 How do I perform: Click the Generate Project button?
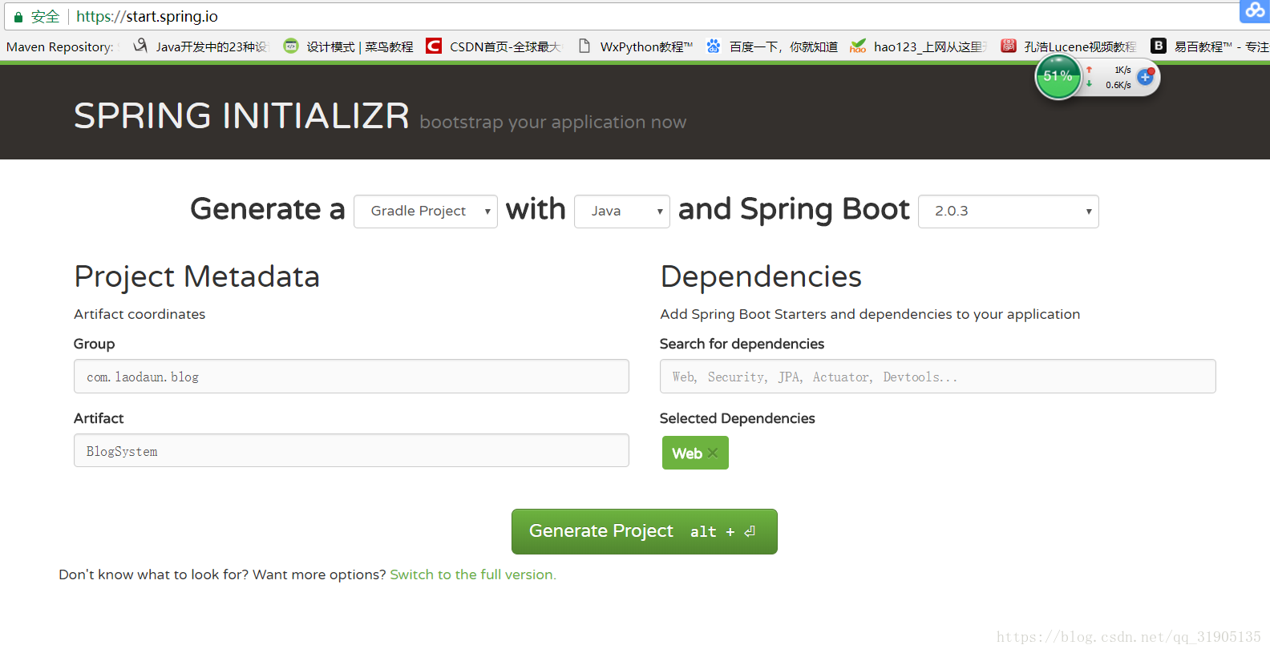coord(645,531)
